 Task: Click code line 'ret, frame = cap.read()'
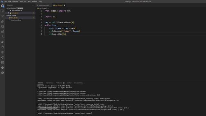pyautogui.click(x=63, y=28)
